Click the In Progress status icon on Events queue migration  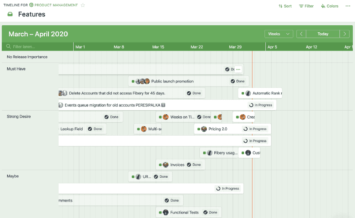252,105
